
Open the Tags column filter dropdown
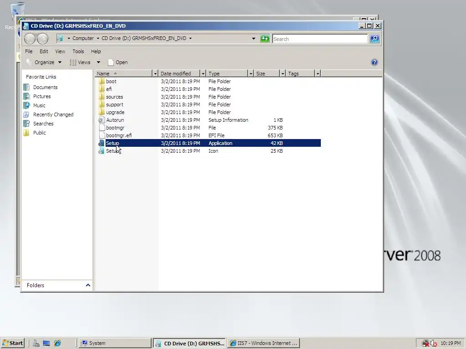pos(318,73)
